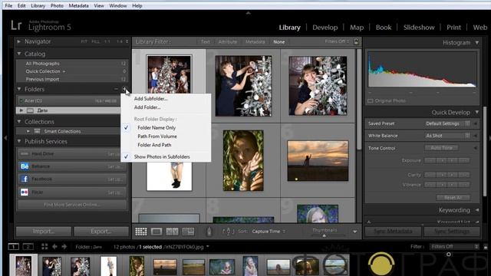The height and width of the screenshot is (276, 491).
Task: Select Path From Volume display option
Action: point(157,136)
